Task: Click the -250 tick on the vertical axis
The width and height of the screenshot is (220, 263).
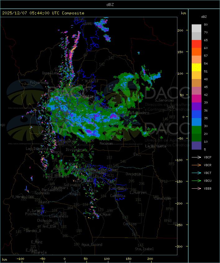Action: [x=180, y=225]
